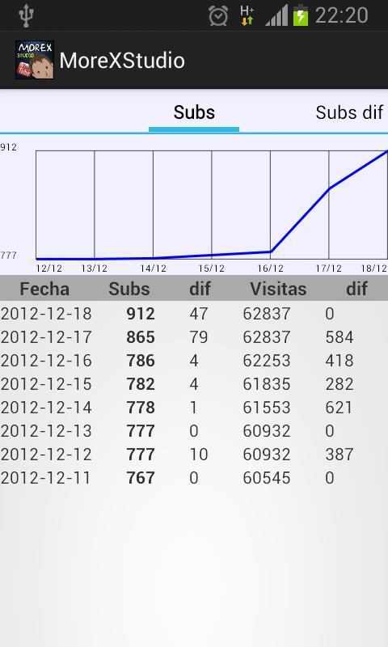Tap the H+ mobile data icon
The width and height of the screenshot is (388, 647).
pos(247,15)
